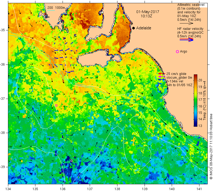
Task: Click the 135 longitude axis label
Action: (35, 189)
